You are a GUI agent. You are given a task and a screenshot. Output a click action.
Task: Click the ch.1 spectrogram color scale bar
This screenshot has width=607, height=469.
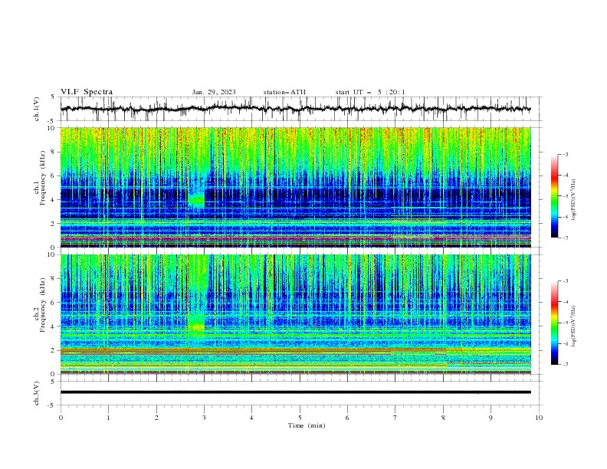click(x=554, y=196)
